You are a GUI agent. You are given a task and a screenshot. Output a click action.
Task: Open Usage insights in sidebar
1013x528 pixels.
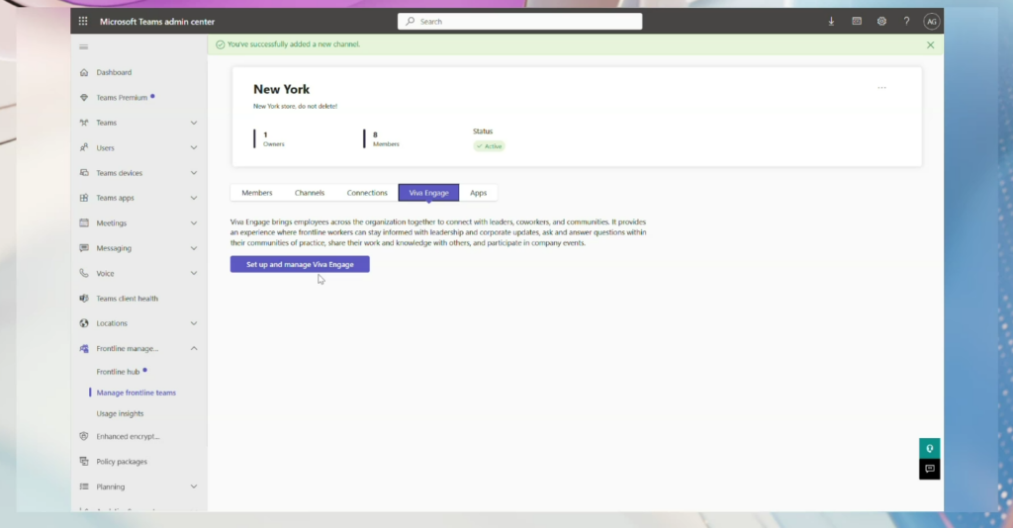[x=120, y=413]
